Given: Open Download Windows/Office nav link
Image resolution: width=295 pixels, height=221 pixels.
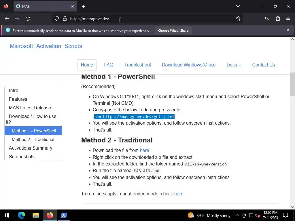Looking at the screenshot, I should point(189,65).
